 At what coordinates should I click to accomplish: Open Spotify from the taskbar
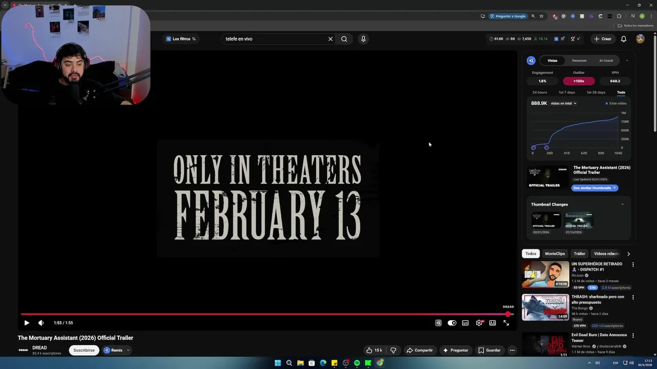coord(357,363)
